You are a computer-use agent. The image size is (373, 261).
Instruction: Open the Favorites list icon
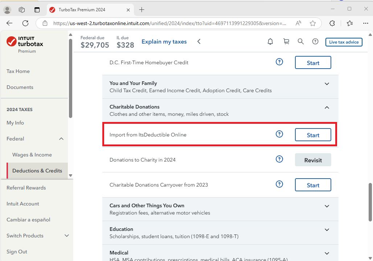point(350,23)
